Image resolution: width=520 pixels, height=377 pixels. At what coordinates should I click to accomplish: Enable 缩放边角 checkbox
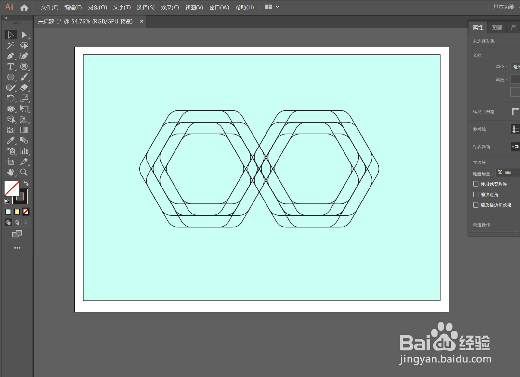coord(476,194)
